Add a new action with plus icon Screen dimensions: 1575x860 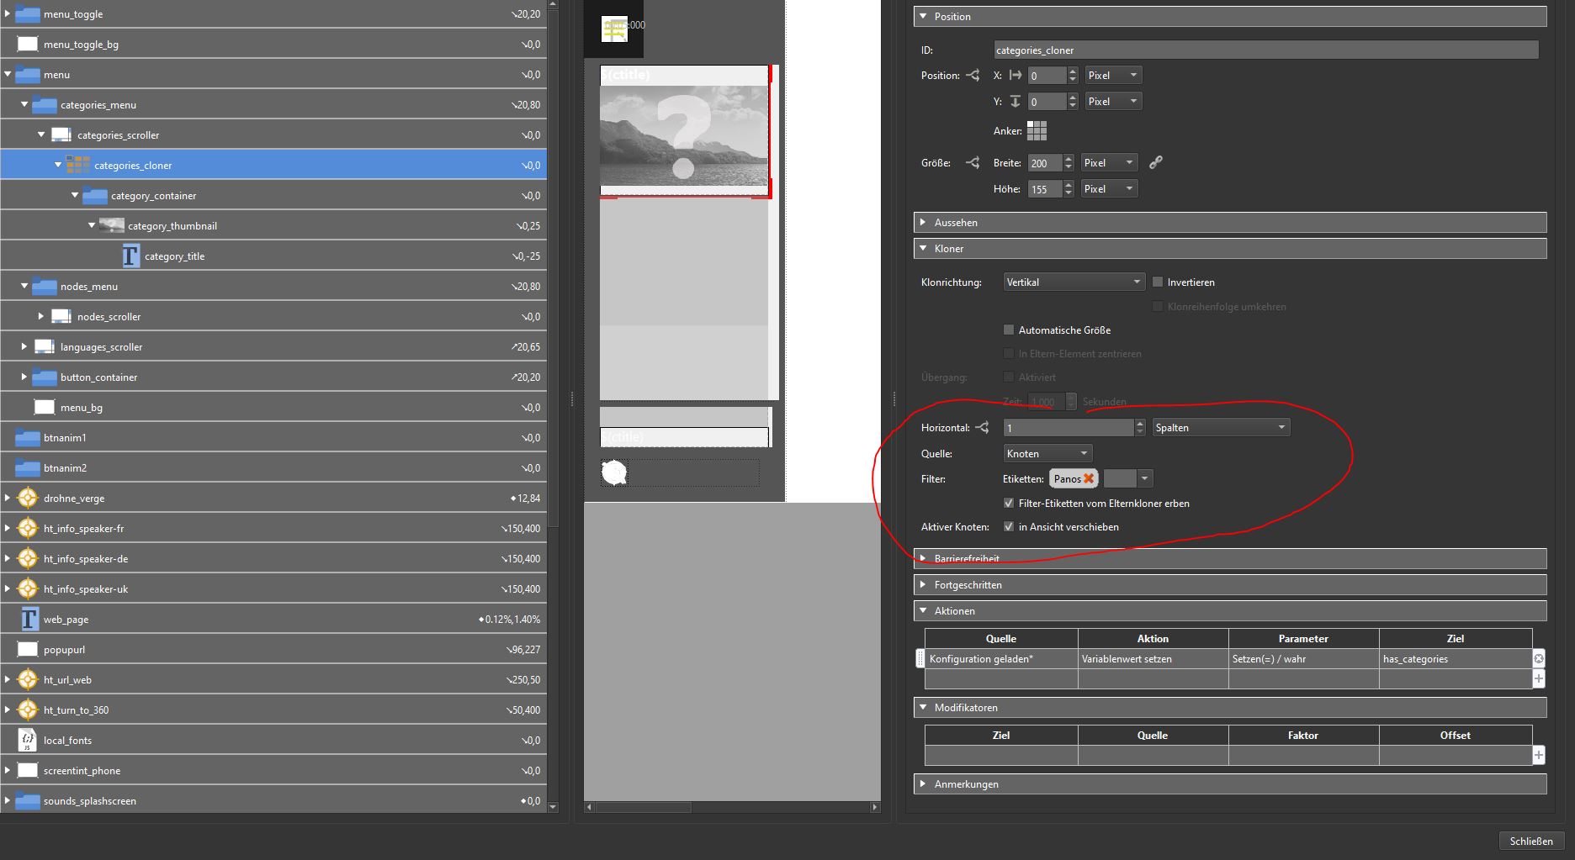(x=1539, y=678)
